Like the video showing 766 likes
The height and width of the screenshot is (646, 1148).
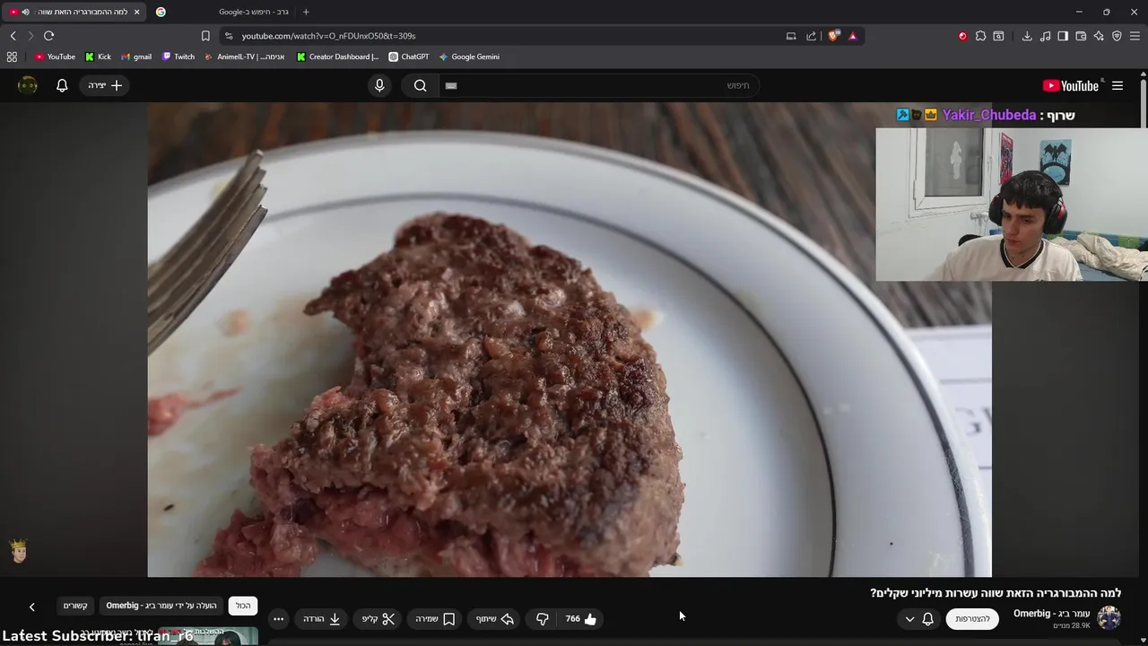(x=581, y=619)
